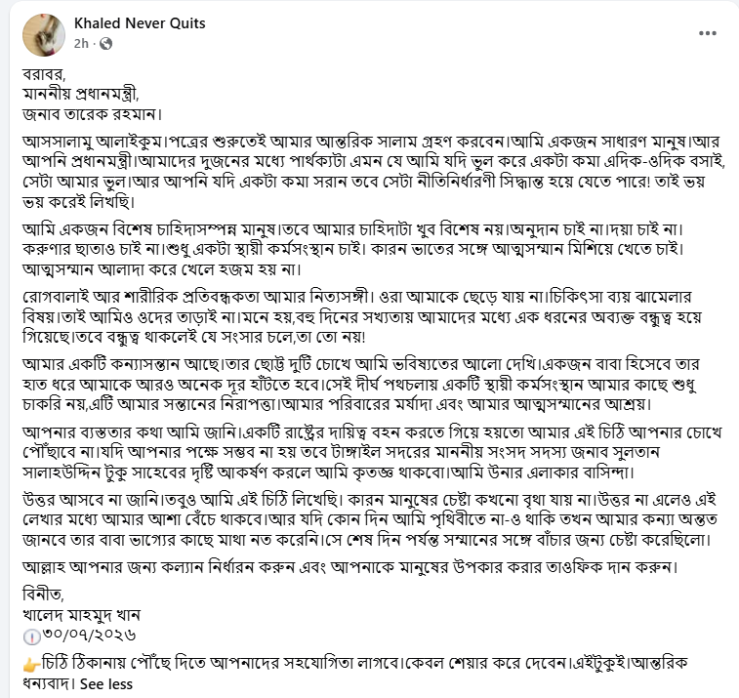Click the paragraph starting আমি একজন বিশেষ
The image size is (739, 698).
tap(353, 249)
